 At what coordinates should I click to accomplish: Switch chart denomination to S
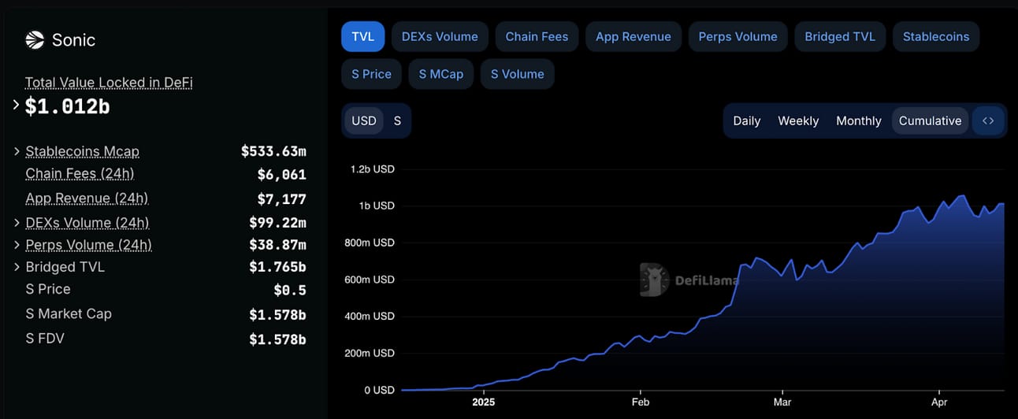coord(397,121)
